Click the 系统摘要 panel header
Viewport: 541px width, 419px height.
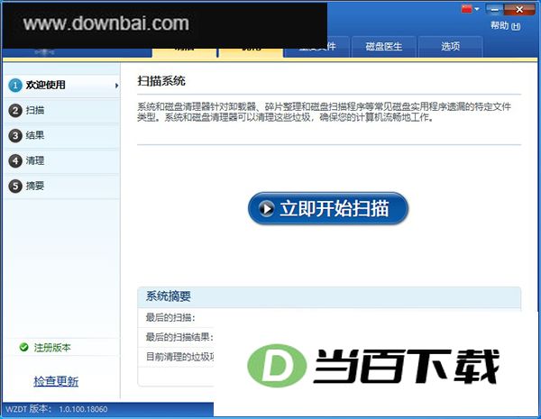coord(329,296)
